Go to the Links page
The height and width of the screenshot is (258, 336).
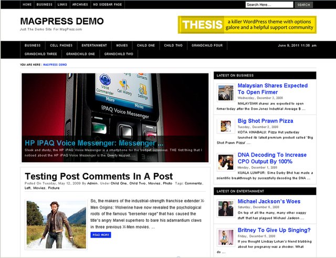(62, 5)
